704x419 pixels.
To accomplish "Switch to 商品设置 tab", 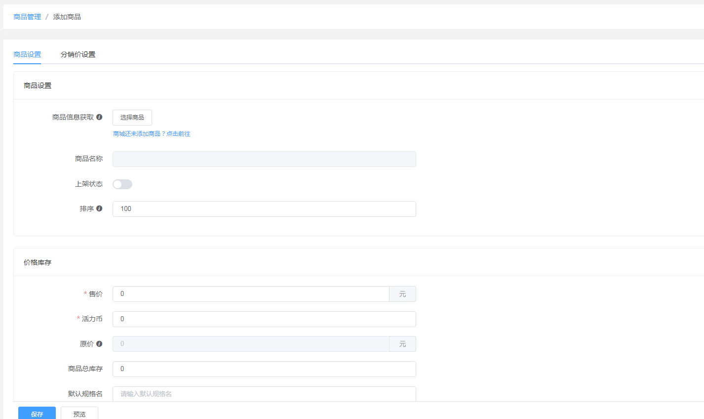I will coord(27,54).
